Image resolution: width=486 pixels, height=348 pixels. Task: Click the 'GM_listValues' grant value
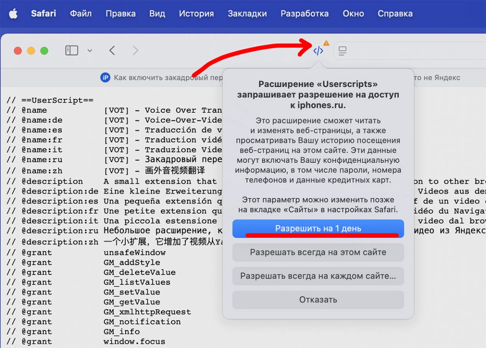tap(137, 282)
